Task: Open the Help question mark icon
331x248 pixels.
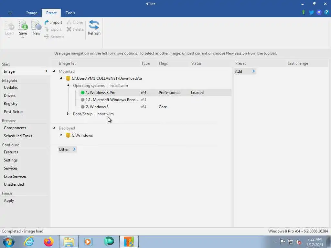Action: 326,12
